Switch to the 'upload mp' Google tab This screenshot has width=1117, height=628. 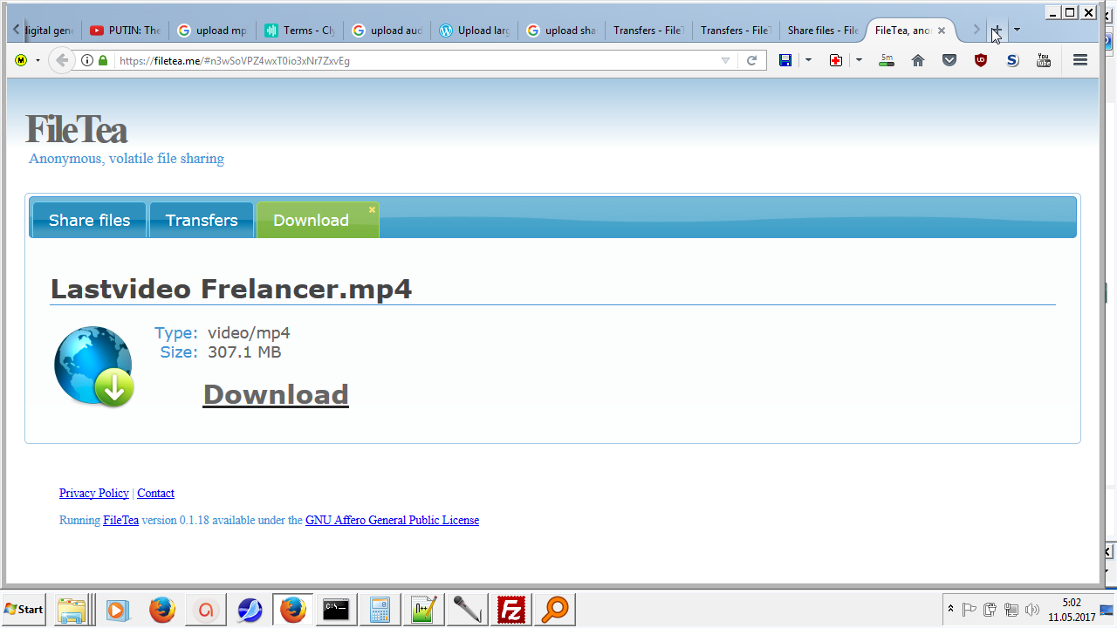pyautogui.click(x=212, y=31)
